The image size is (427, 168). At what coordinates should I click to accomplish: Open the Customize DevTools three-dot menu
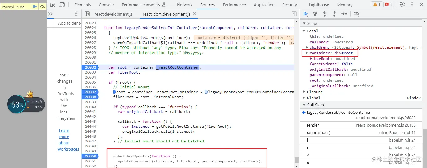tap(412, 4)
